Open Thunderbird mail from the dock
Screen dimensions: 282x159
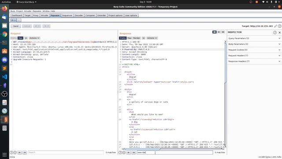[4, 17]
